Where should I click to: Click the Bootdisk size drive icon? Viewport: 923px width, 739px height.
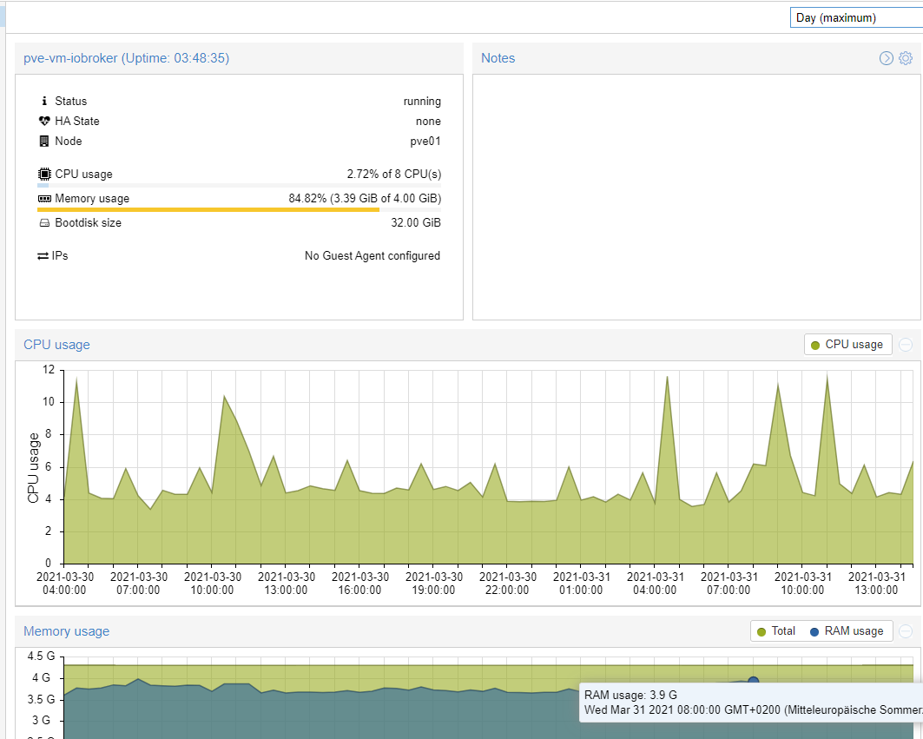[44, 223]
